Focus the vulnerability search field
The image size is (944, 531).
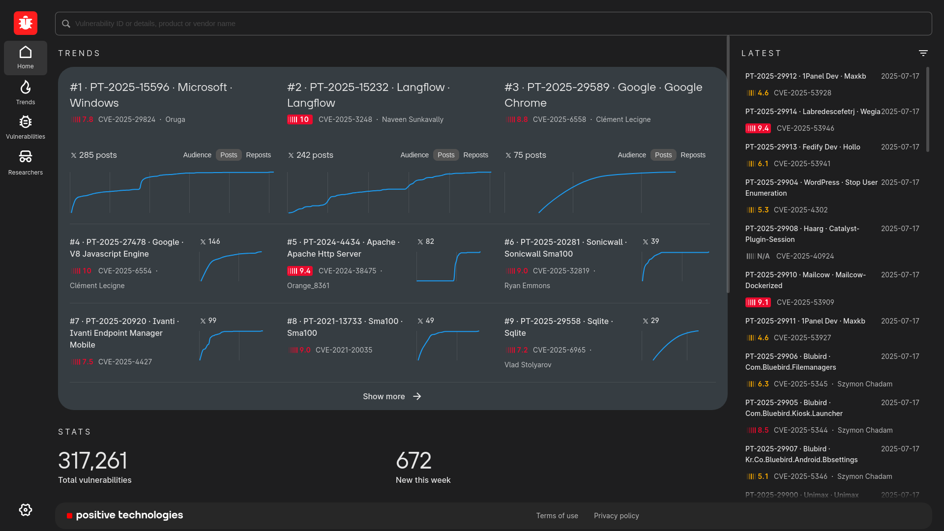coord(493,24)
